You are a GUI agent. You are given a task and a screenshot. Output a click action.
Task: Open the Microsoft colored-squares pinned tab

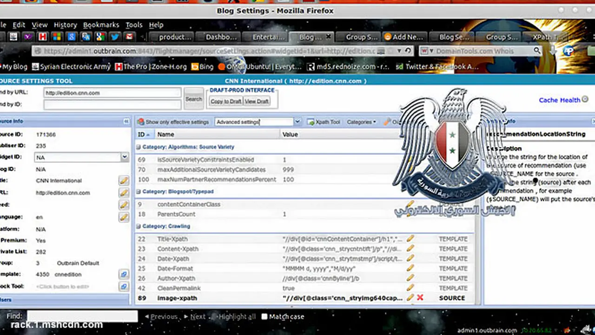tap(57, 37)
